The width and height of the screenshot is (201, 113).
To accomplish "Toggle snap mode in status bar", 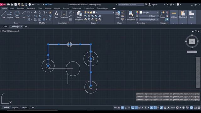I will 126,108.
